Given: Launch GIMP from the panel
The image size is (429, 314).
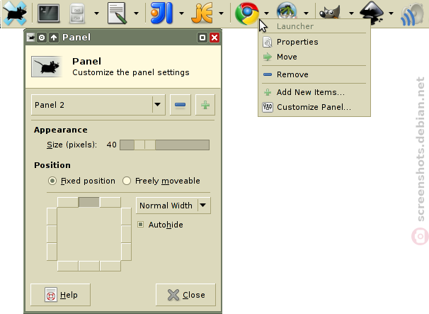Looking at the screenshot, I should click(x=330, y=12).
